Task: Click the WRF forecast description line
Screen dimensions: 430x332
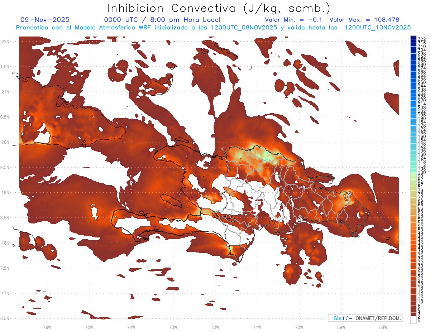Action: pyautogui.click(x=213, y=28)
